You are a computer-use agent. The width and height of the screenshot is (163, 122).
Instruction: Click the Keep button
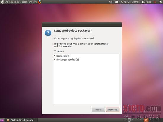pos(98,110)
